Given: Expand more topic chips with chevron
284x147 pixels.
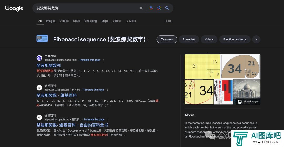Looking at the screenshot, I should point(256,39).
